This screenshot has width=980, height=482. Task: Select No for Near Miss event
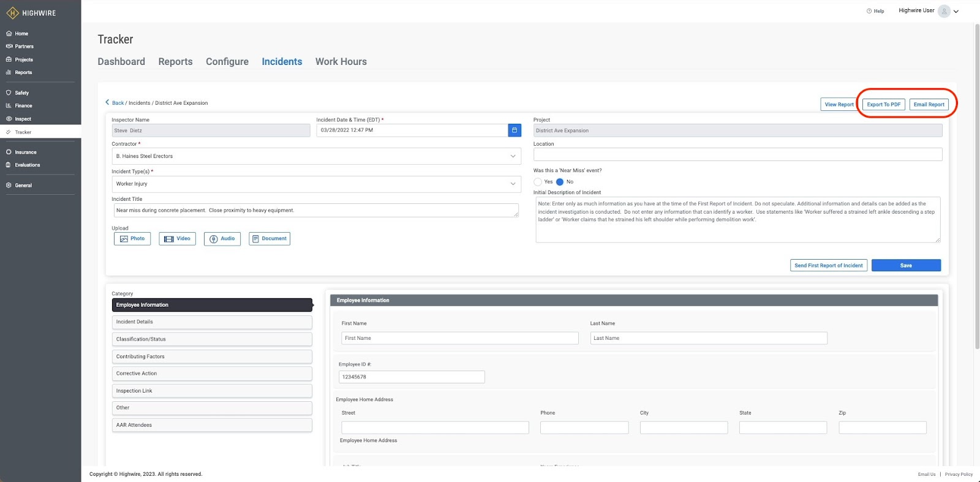click(x=560, y=182)
